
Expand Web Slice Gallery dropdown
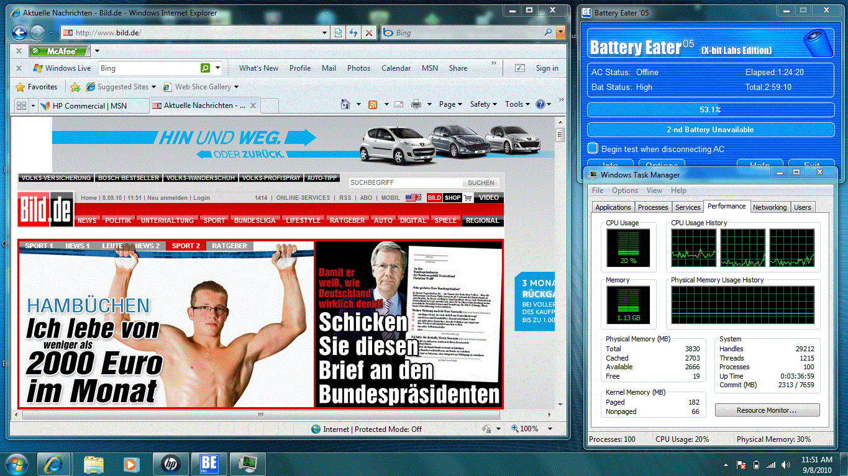(x=236, y=87)
